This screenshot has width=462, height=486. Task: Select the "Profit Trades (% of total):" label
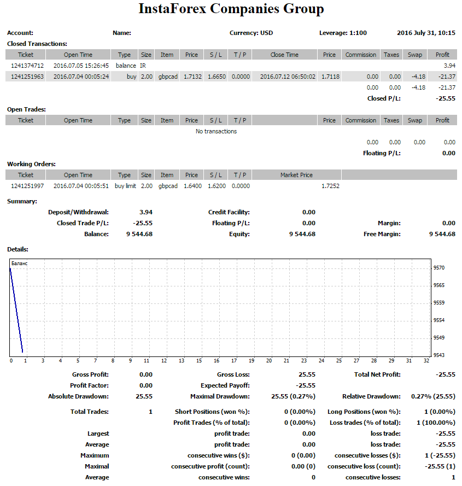point(212,423)
